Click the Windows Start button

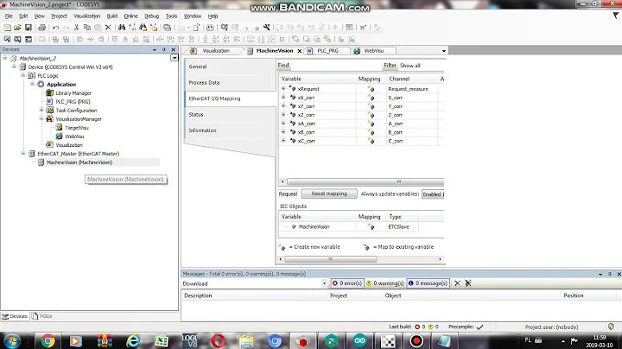click(x=12, y=341)
